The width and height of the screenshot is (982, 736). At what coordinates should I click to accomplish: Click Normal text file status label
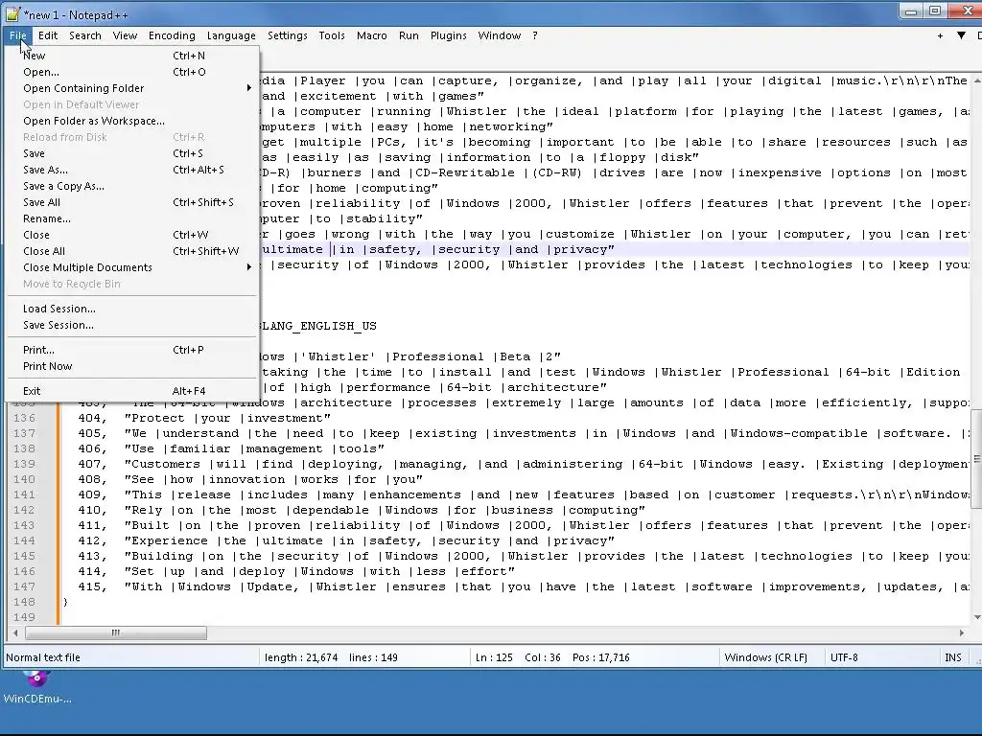(x=43, y=657)
